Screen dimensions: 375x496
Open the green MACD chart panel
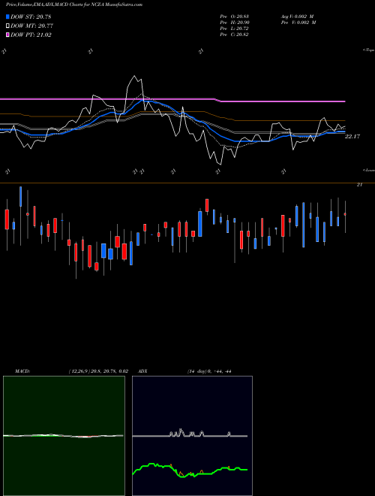tap(64, 436)
